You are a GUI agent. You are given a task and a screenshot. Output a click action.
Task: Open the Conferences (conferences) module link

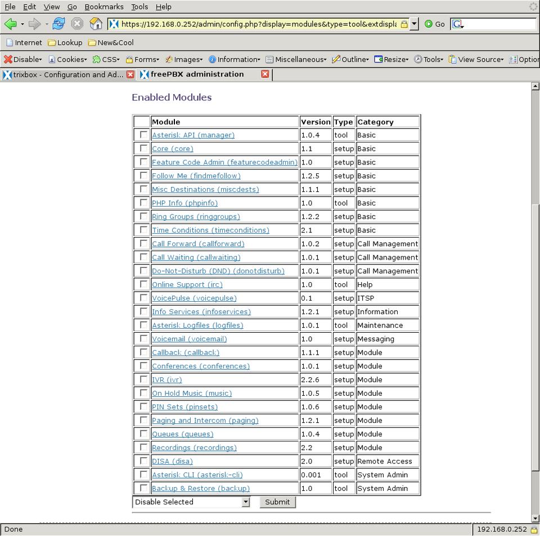pos(200,366)
